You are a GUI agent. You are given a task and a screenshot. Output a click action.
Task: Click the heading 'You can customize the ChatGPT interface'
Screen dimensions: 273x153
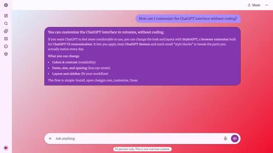tap(106, 32)
